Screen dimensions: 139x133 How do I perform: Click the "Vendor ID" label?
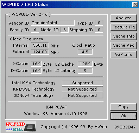coord(19,23)
